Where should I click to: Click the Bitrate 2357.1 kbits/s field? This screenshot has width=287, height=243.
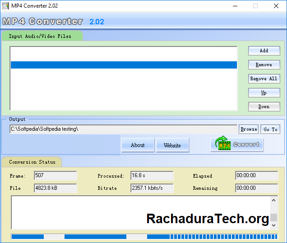click(x=152, y=188)
